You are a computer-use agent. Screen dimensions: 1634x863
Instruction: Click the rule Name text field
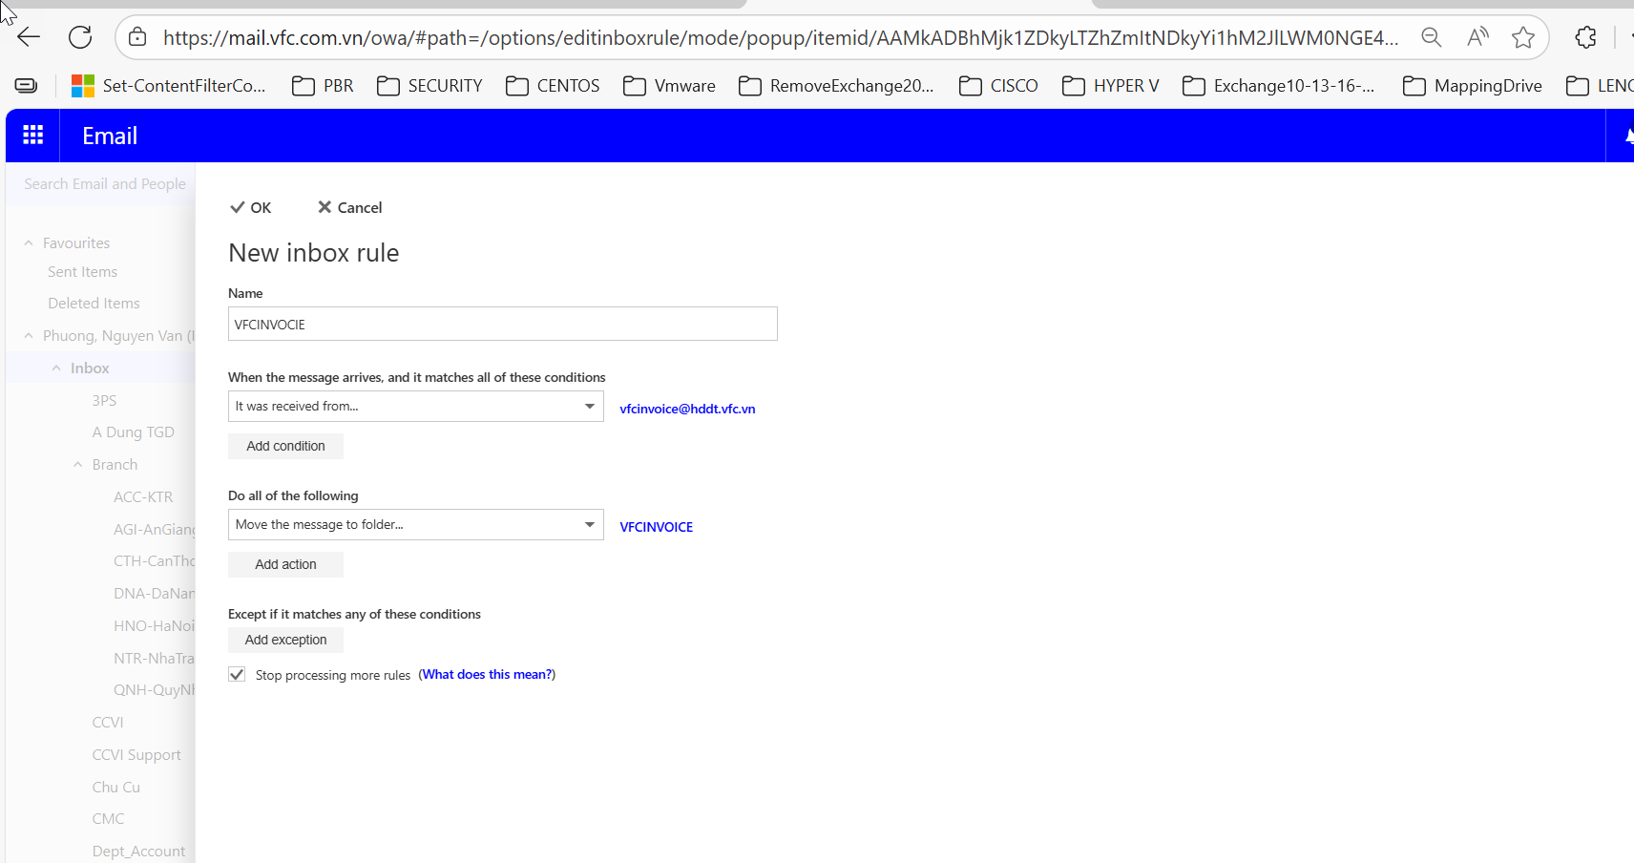coord(502,325)
